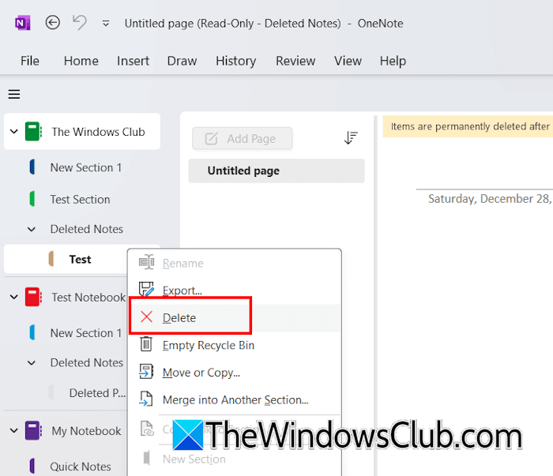Click the Undo arrow in title bar
The width and height of the screenshot is (553, 476).
pos(79,23)
